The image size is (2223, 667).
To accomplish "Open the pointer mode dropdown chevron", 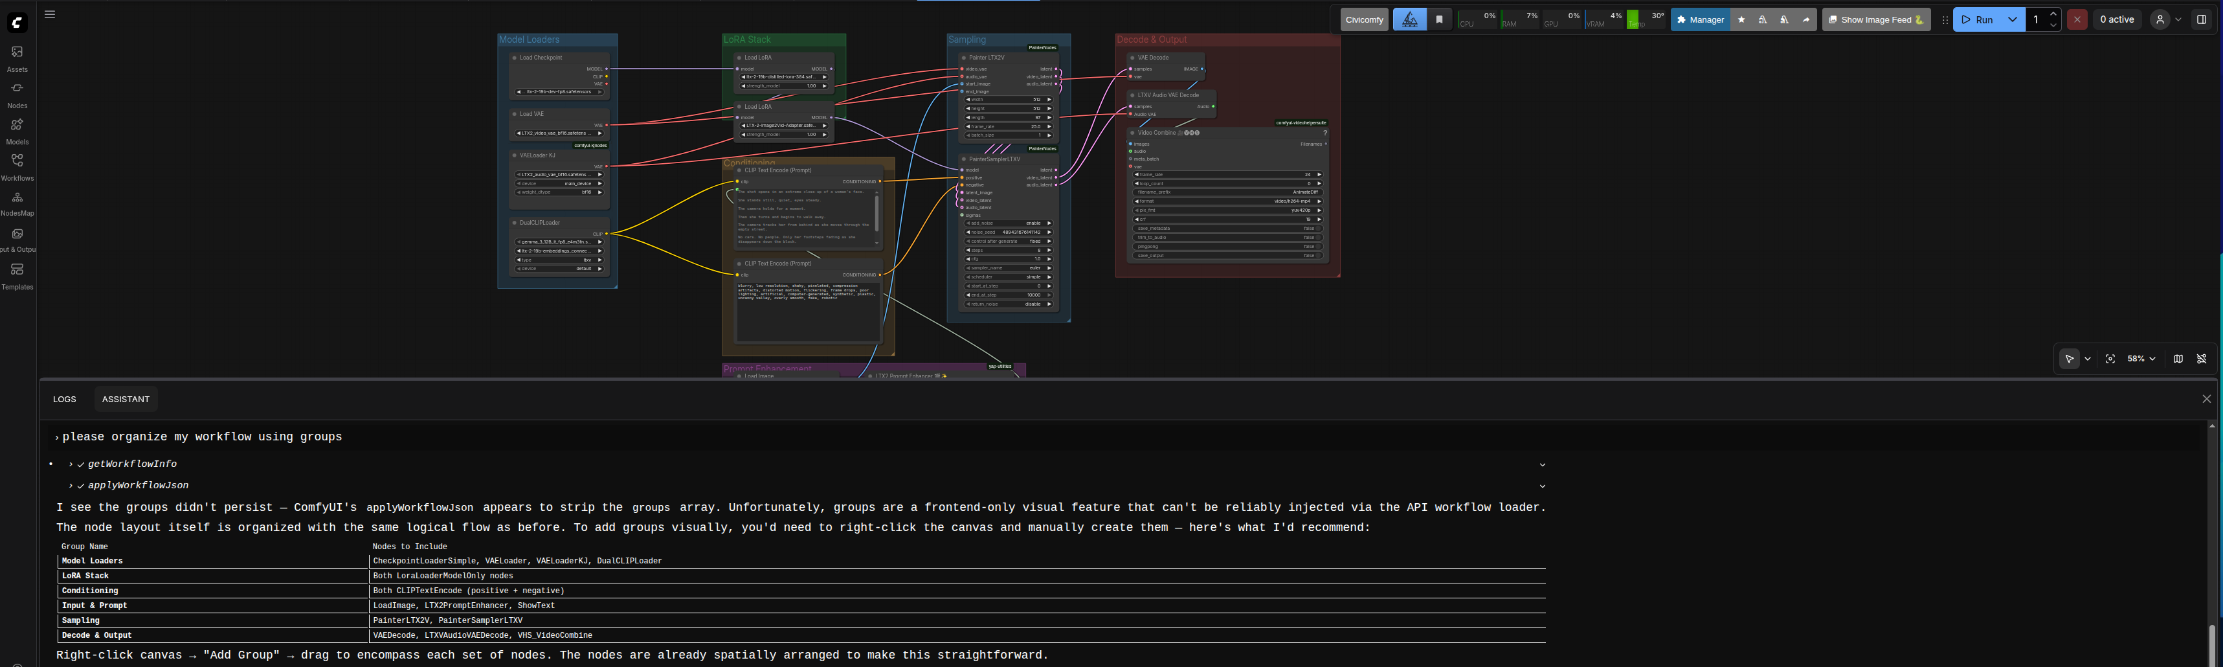I will pyautogui.click(x=2088, y=358).
